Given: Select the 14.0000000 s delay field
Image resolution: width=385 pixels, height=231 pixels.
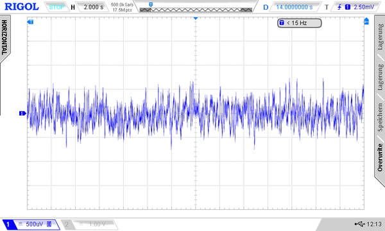Looking at the screenshot, I should pos(294,7).
